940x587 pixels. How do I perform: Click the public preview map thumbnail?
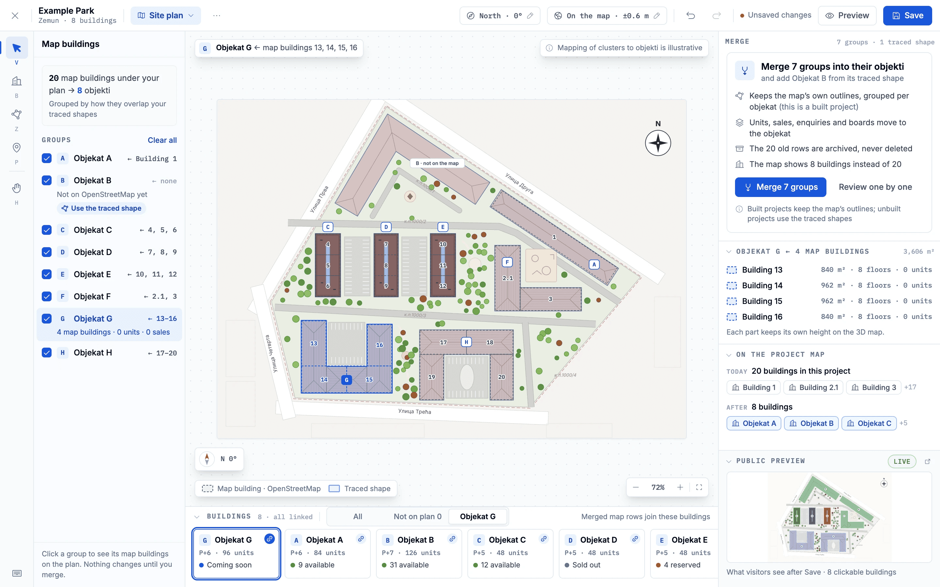pyautogui.click(x=829, y=517)
